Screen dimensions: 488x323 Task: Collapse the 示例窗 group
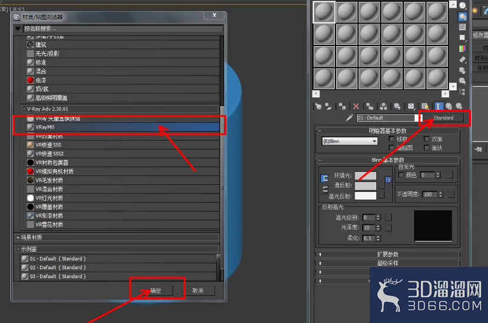coord(18,249)
